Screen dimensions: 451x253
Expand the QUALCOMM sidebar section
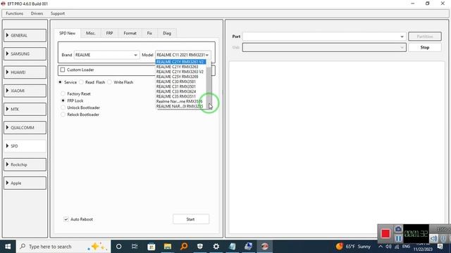(25, 128)
